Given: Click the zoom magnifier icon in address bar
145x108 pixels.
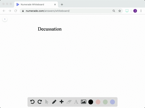Looking at the screenshot, I should [114, 11].
